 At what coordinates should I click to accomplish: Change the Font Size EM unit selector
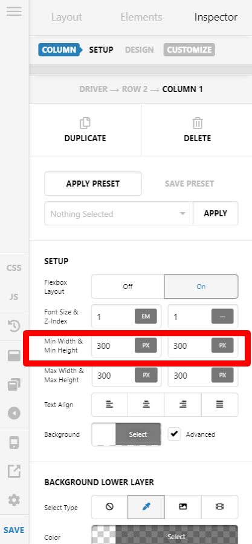click(x=146, y=316)
